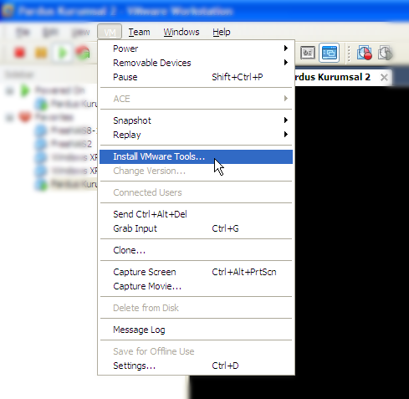Open the Power submenu
This screenshot has height=399, width=409.
point(196,49)
